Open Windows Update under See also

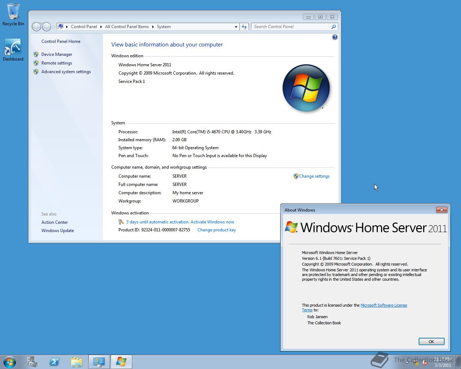[58, 231]
